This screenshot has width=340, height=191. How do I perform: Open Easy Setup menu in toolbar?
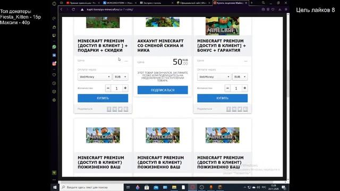click(x=286, y=10)
